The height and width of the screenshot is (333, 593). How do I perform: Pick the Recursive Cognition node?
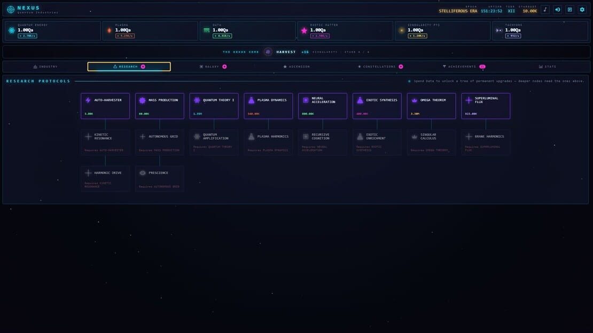[323, 142]
